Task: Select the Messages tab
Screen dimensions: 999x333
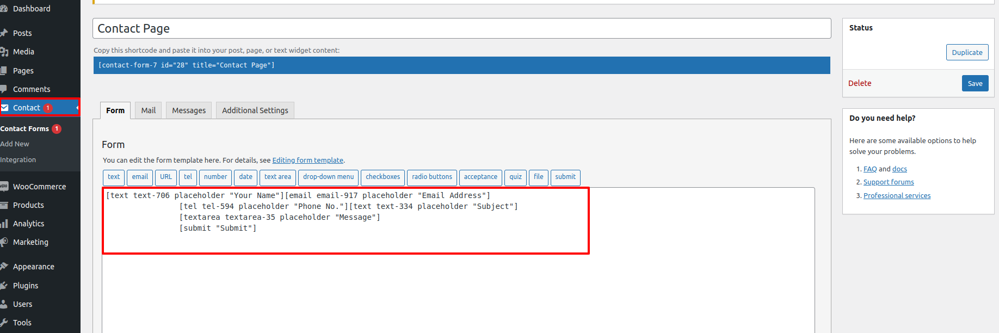Action: click(x=189, y=110)
